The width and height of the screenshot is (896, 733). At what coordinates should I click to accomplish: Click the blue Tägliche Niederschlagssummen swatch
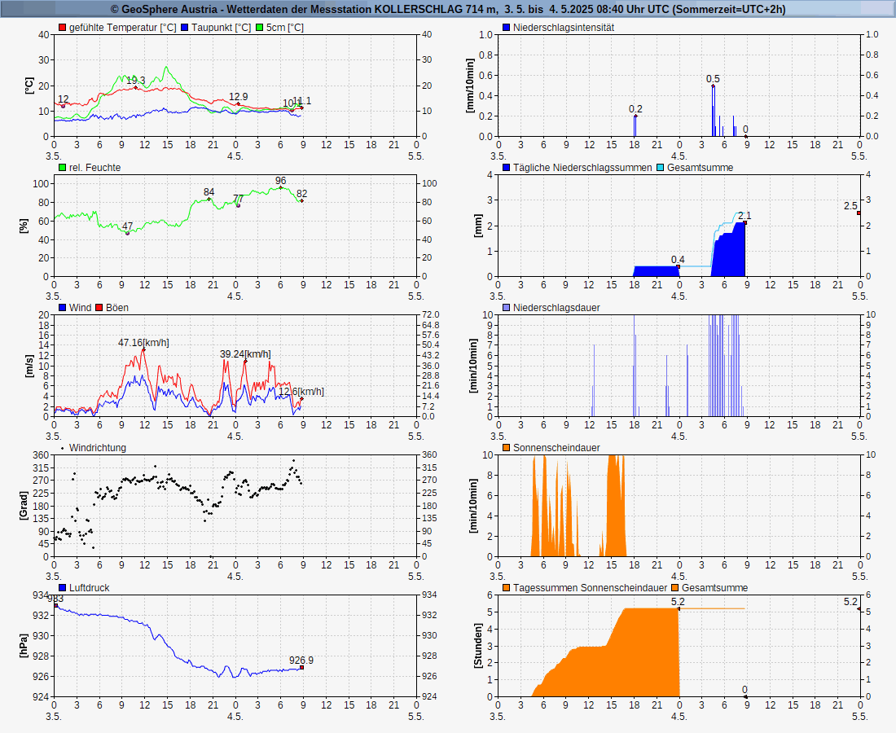(507, 168)
